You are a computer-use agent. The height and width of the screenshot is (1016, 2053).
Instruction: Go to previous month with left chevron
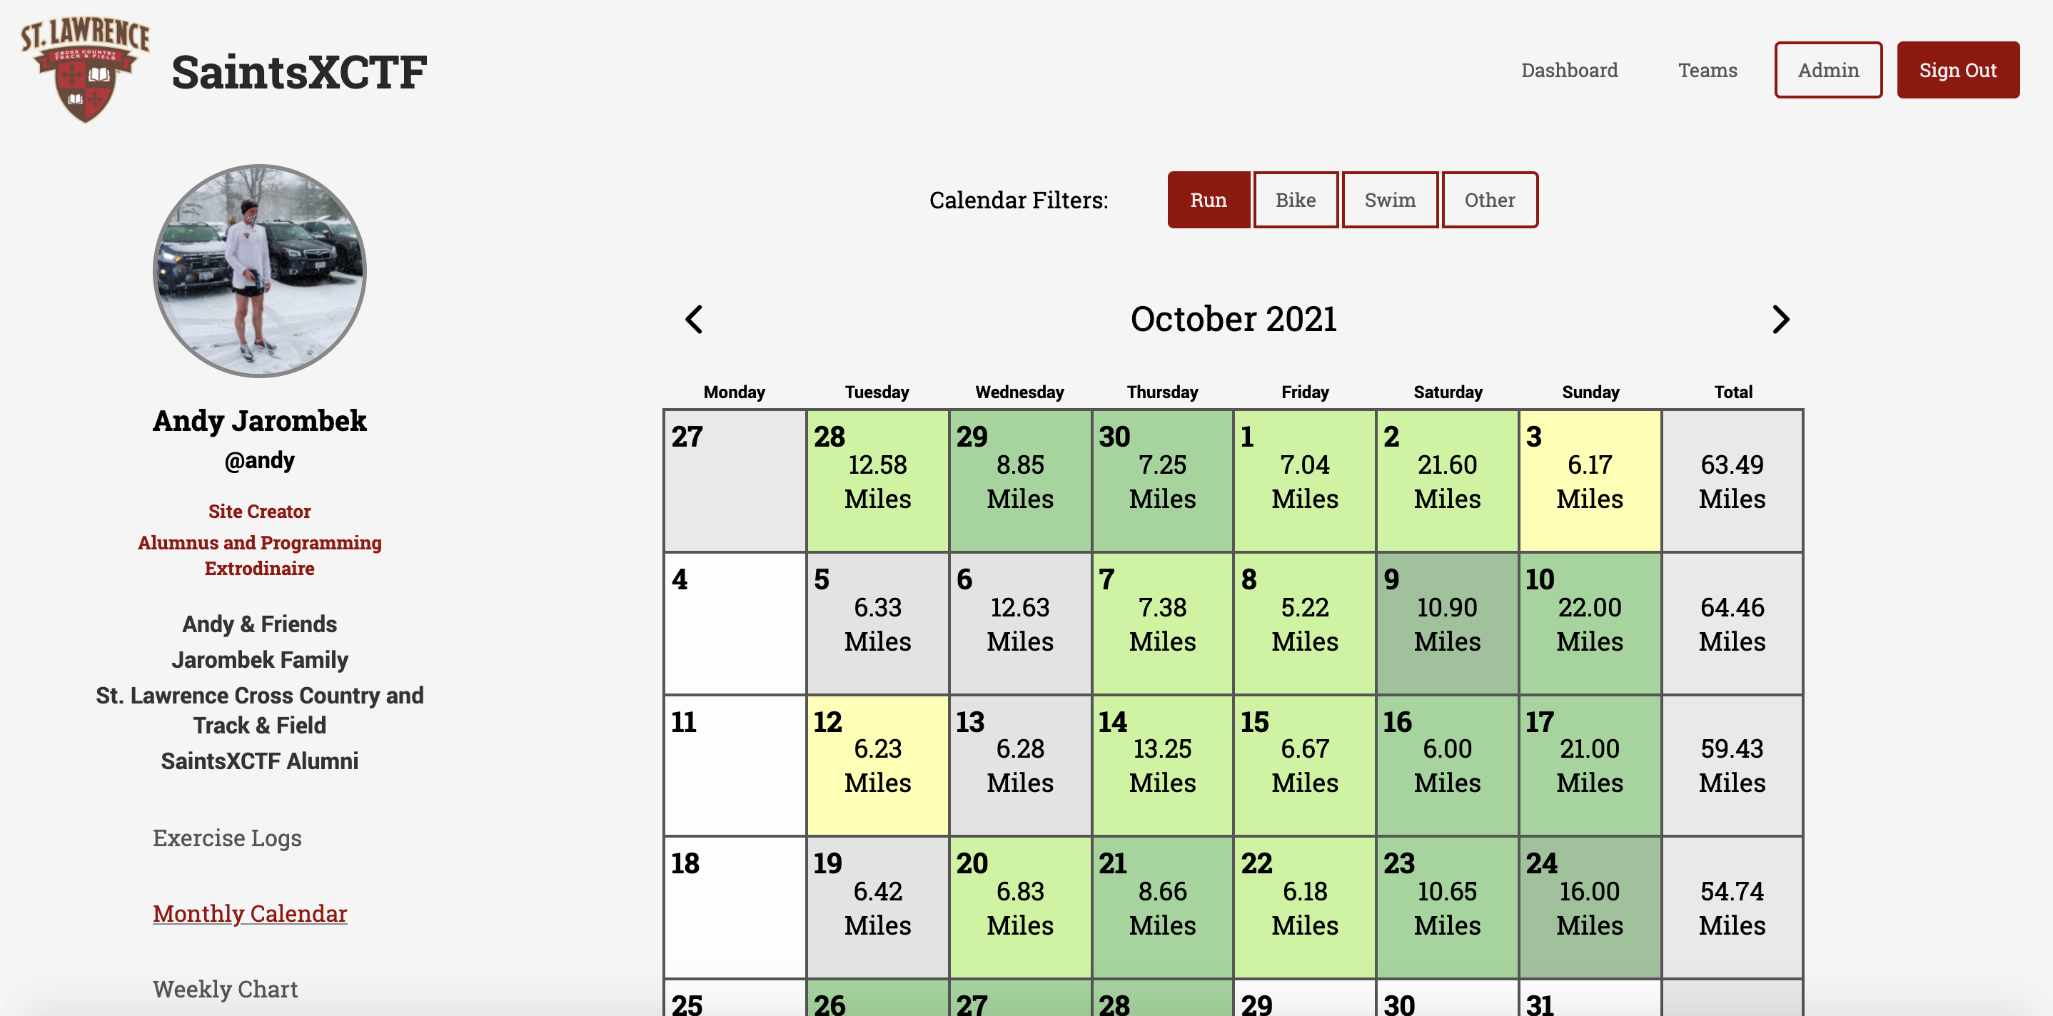(694, 320)
